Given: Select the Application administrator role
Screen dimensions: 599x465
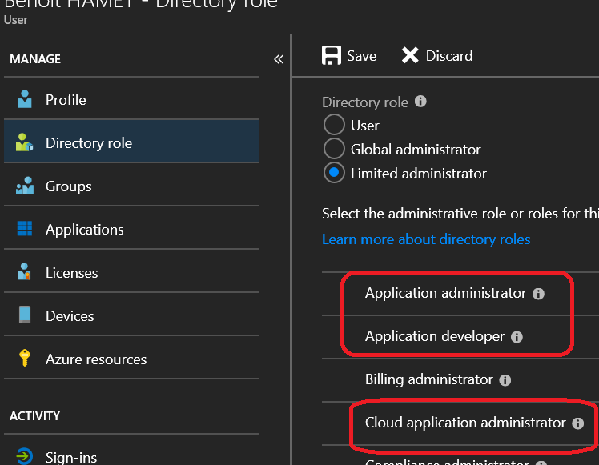Looking at the screenshot, I should click(445, 293).
